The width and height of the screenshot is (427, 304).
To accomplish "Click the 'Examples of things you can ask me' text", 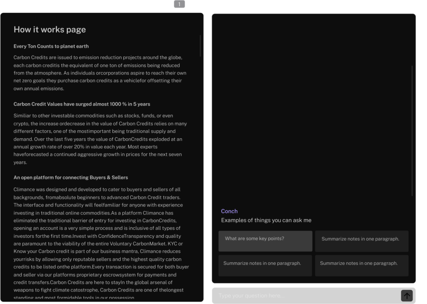I will pos(266,220).
